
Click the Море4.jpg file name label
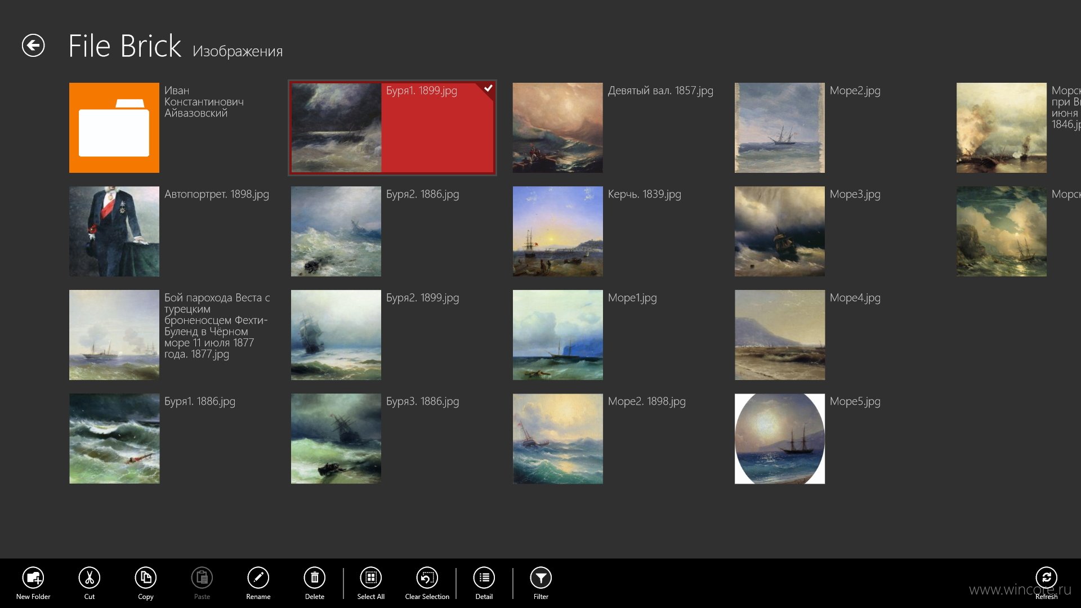click(x=855, y=298)
